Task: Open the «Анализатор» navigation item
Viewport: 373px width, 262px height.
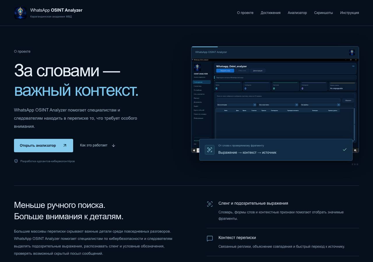Action: 297,13
